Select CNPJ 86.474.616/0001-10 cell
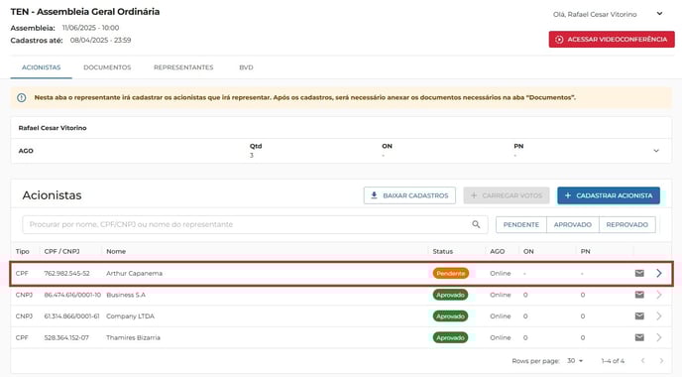This screenshot has width=682, height=377. (72, 295)
